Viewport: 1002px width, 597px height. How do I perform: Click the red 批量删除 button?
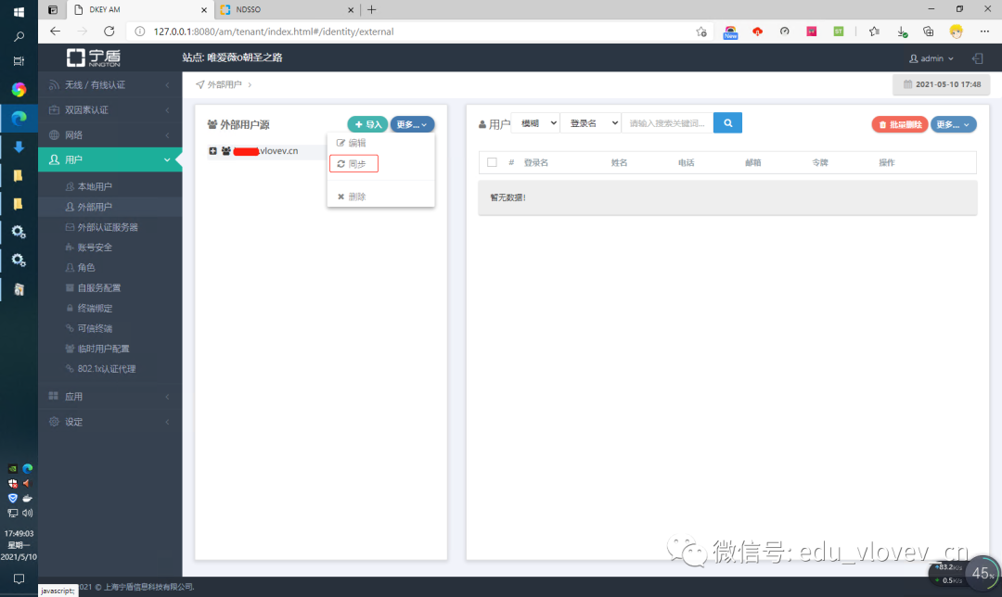[900, 124]
